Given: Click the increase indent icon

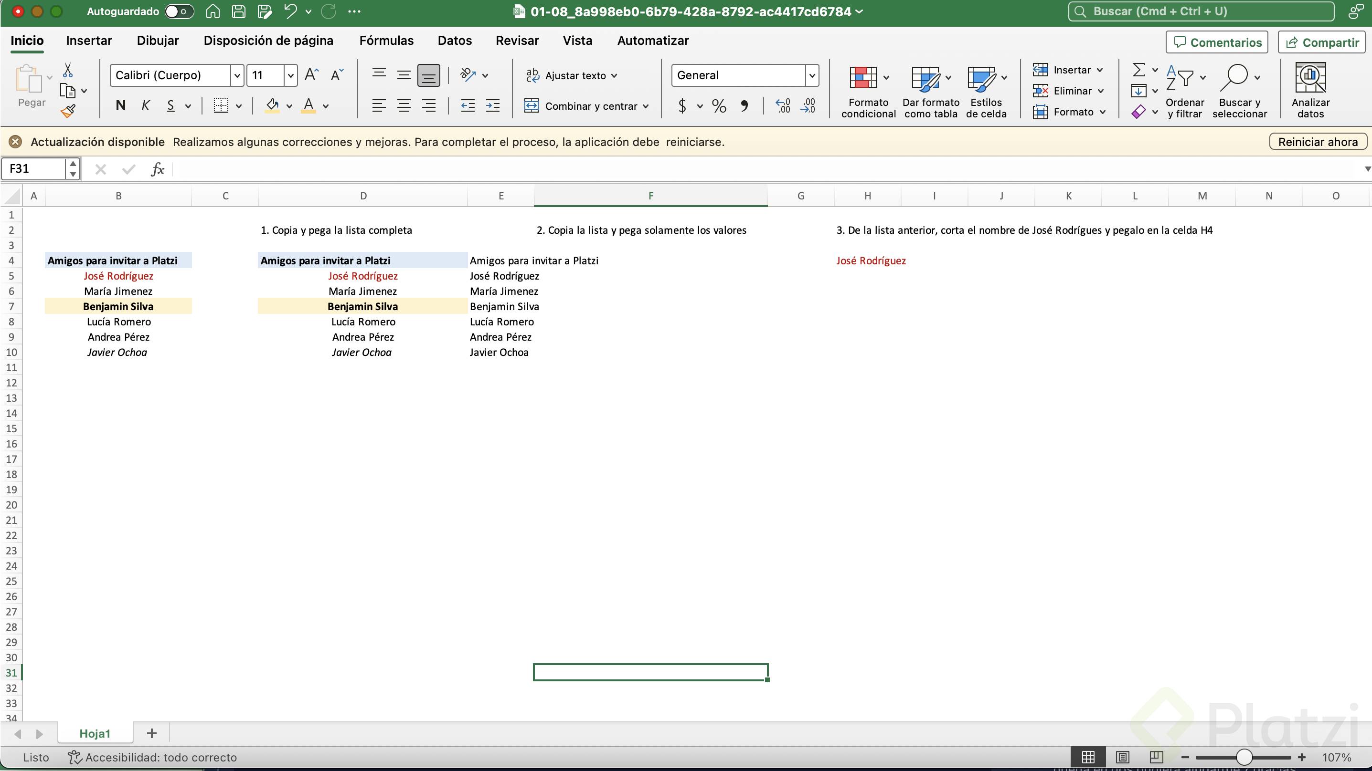Looking at the screenshot, I should click(493, 106).
